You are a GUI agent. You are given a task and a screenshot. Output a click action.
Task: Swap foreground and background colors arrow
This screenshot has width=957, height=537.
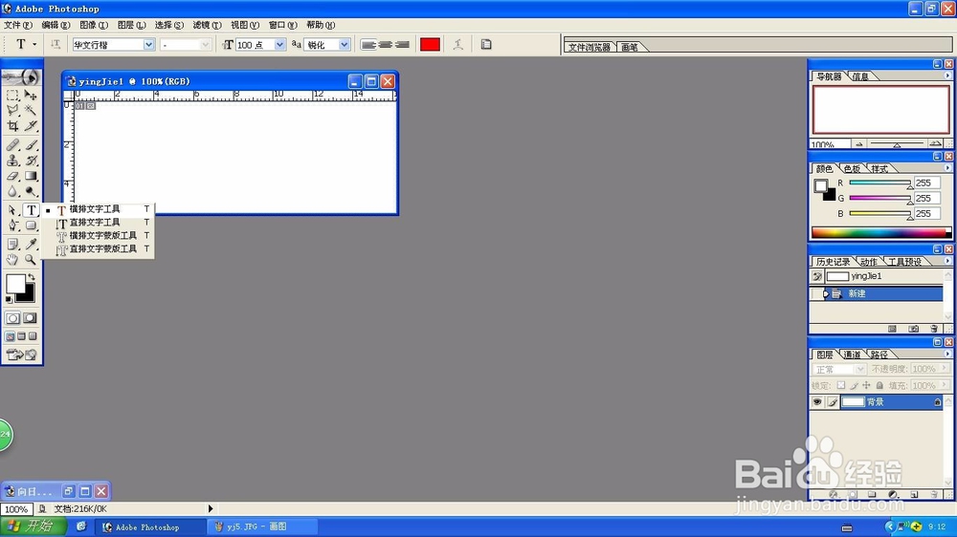(32, 277)
